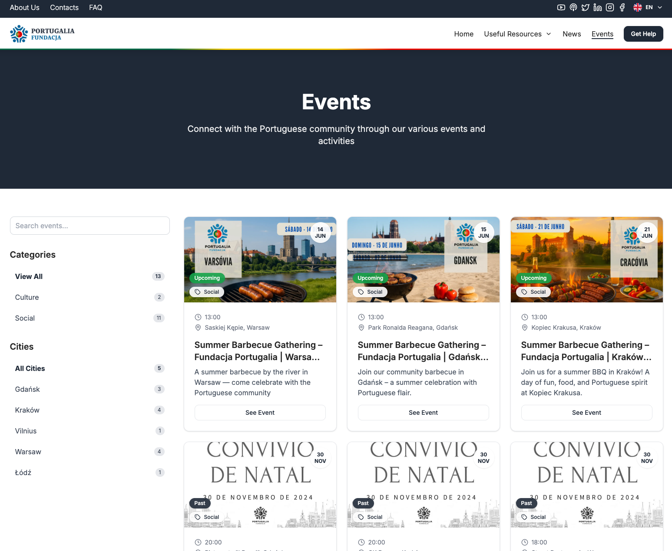672x551 pixels.
Task: Filter events by Culture category
Action: (x=27, y=297)
